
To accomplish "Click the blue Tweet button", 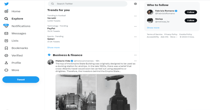I will click(21, 79).
